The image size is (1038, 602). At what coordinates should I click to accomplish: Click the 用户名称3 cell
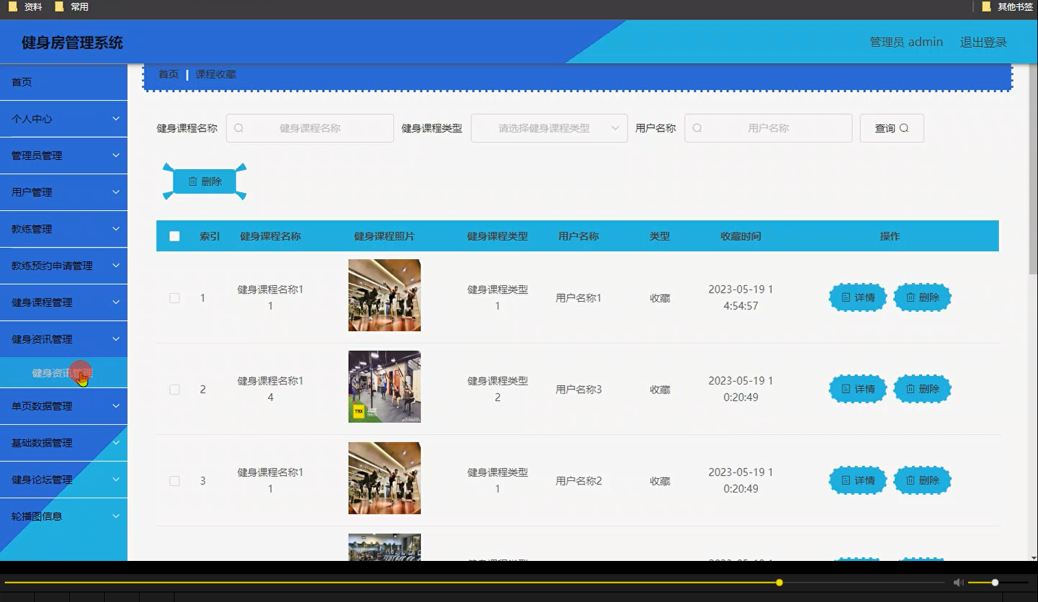point(579,389)
